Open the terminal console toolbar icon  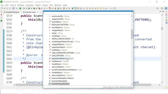click(13, 8)
